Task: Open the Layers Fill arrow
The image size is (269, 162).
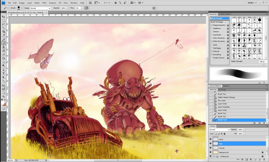Action: click(244, 134)
